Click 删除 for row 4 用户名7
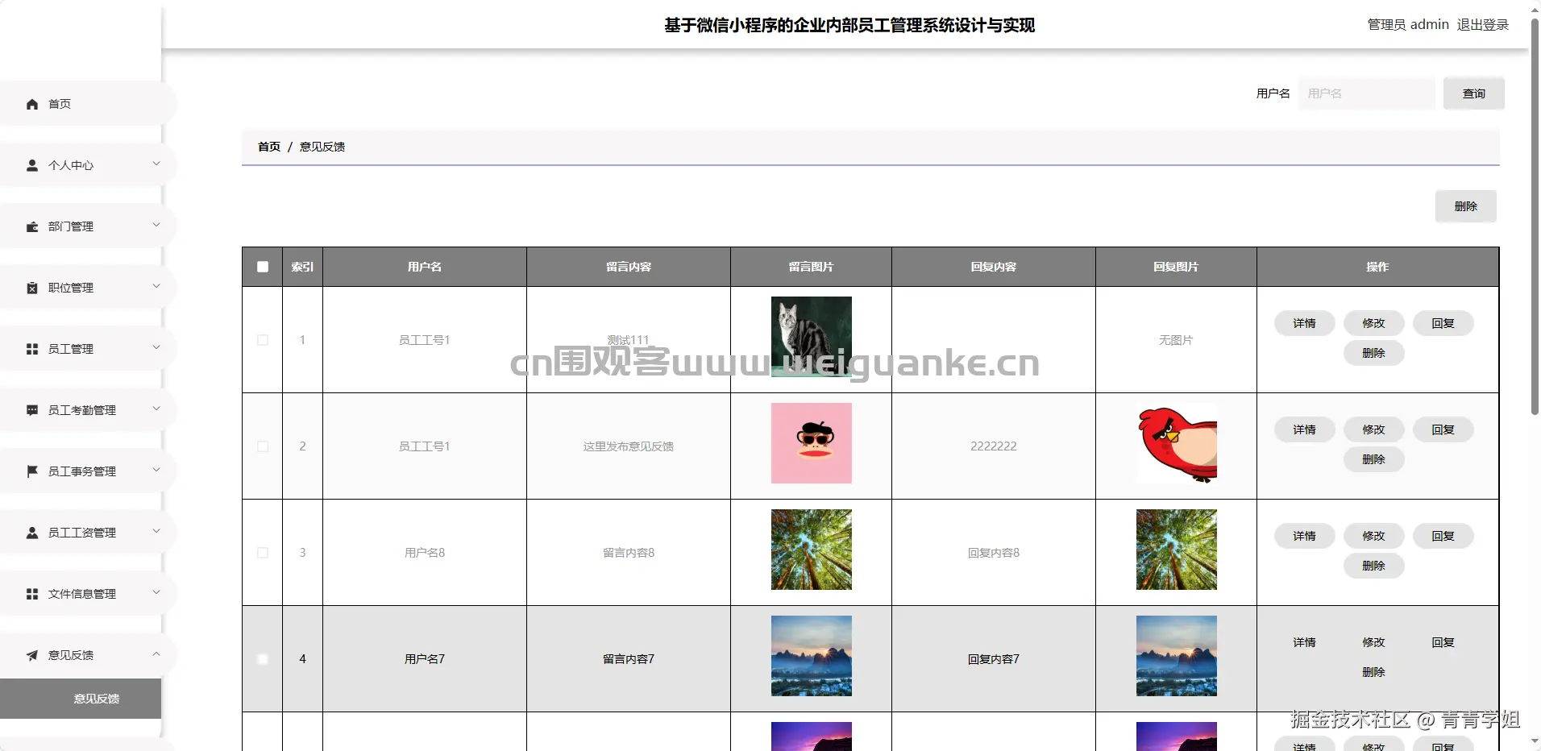 point(1373,672)
